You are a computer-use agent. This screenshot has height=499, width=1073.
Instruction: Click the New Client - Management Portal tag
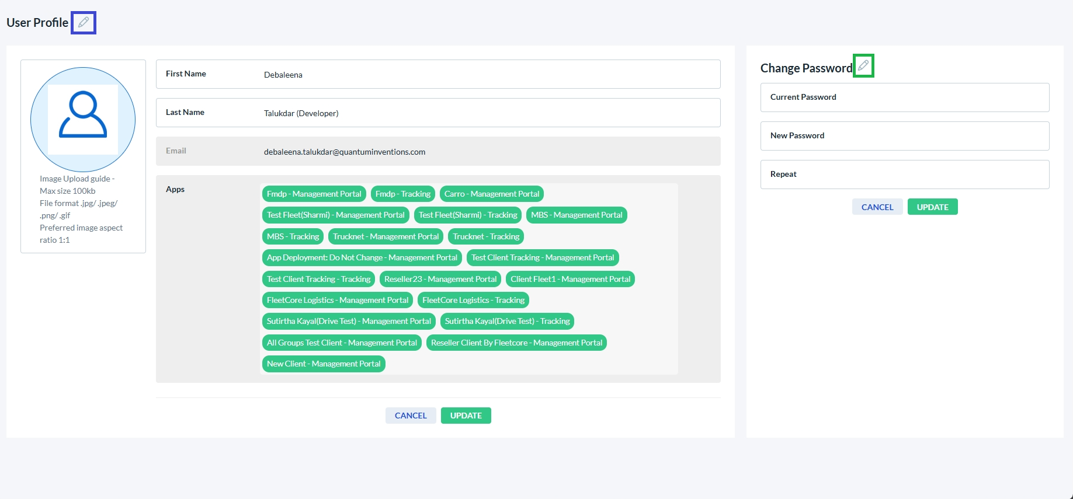coord(324,364)
